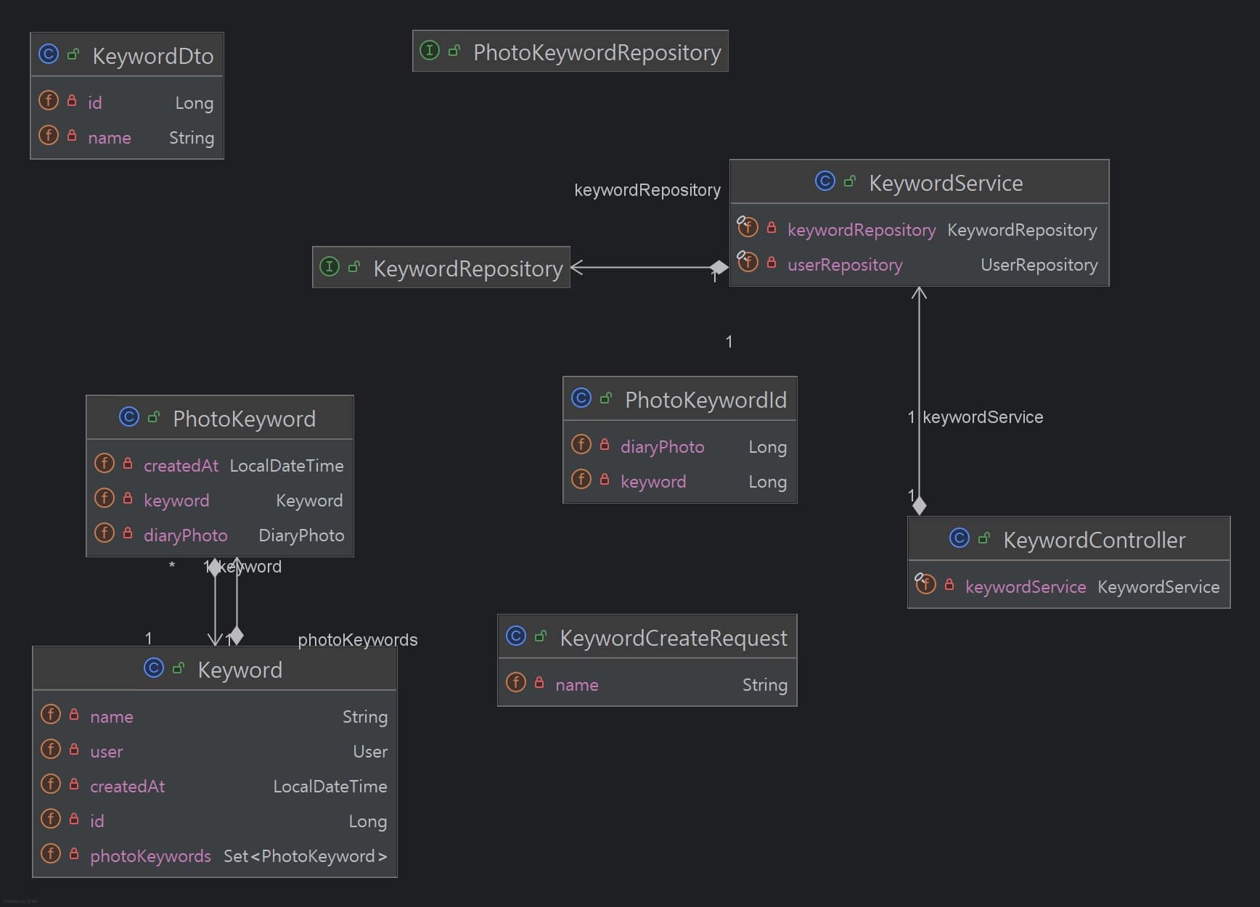Viewport: 1260px width, 907px height.
Task: Click the field icon beside createdAt in PhotoKeyword
Action: click(105, 464)
